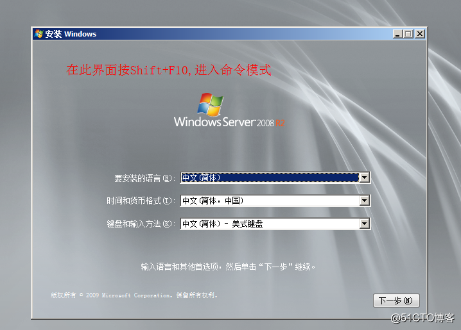Image resolution: width=461 pixels, height=330 pixels.
Task: Maximize the 安装 Windows window
Action: pos(408,34)
